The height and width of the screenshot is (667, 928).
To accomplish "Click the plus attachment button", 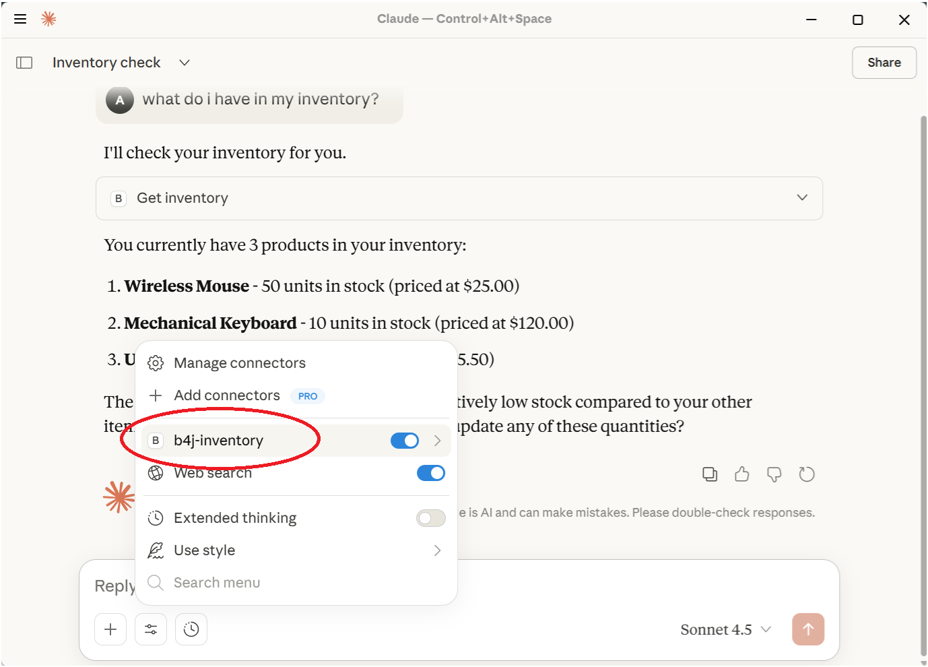I will [x=110, y=629].
